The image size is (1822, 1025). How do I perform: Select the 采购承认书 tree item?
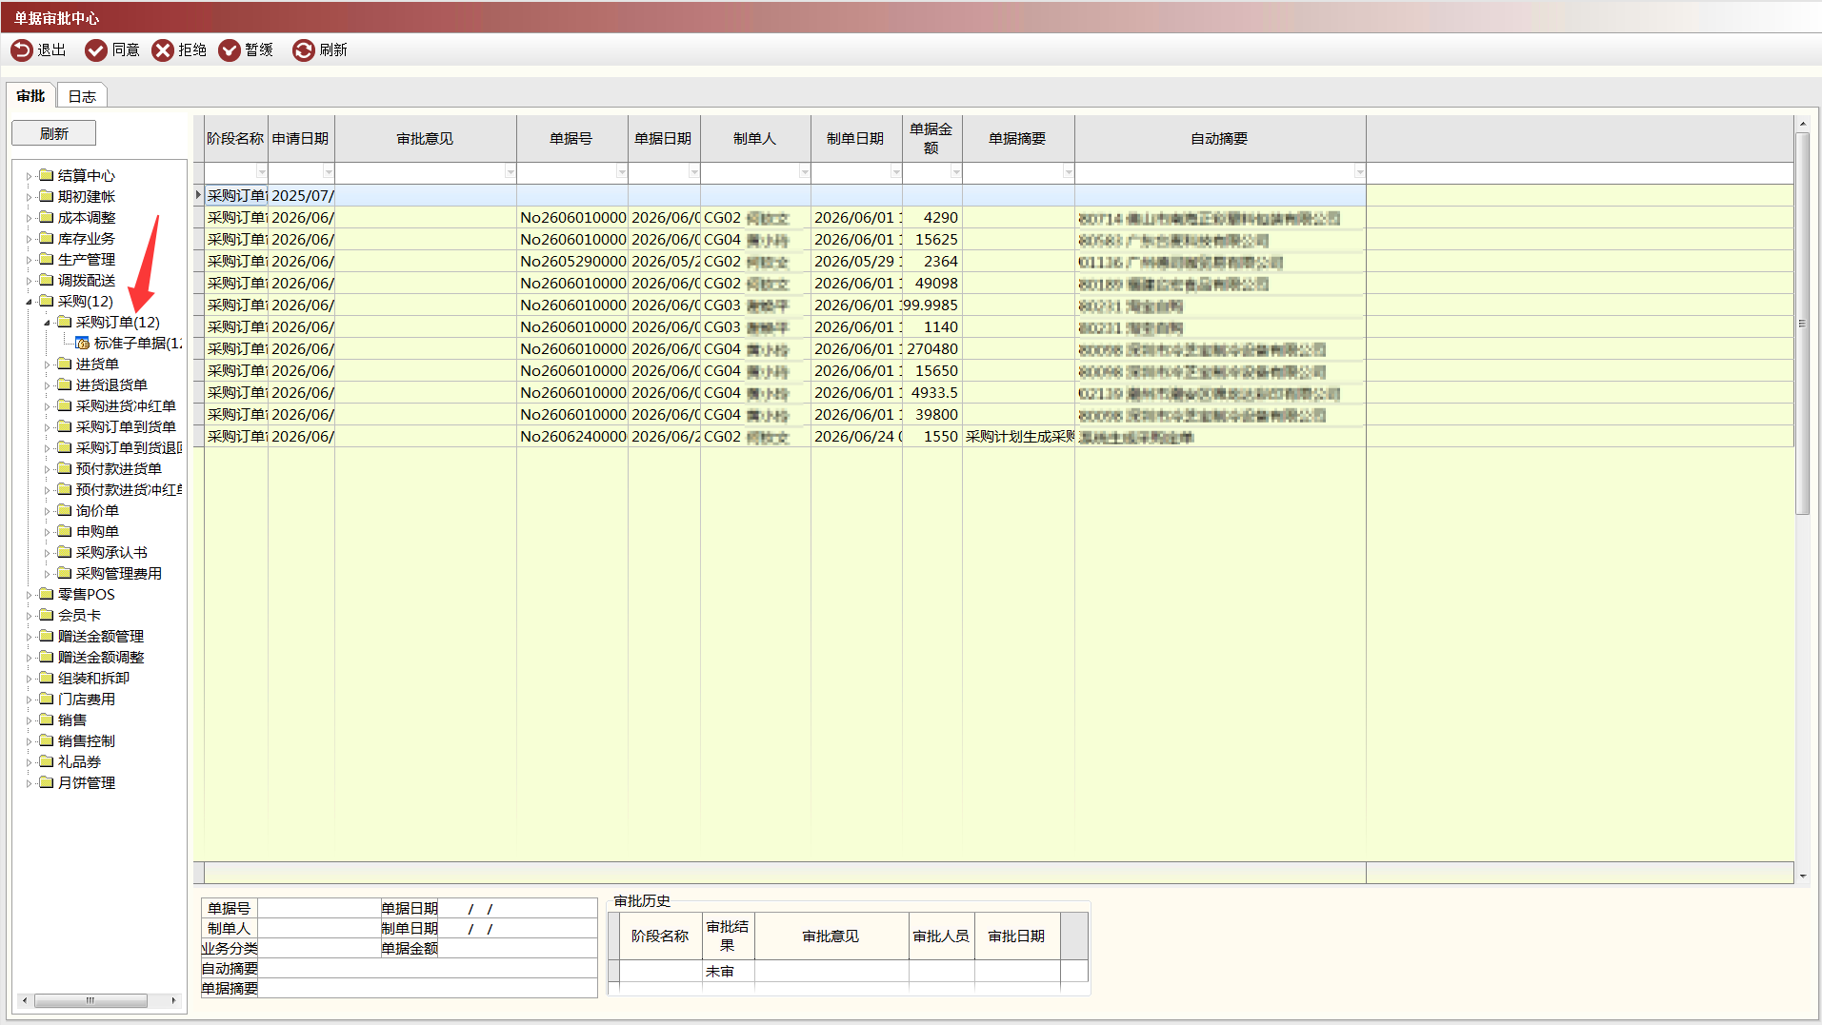point(111,552)
